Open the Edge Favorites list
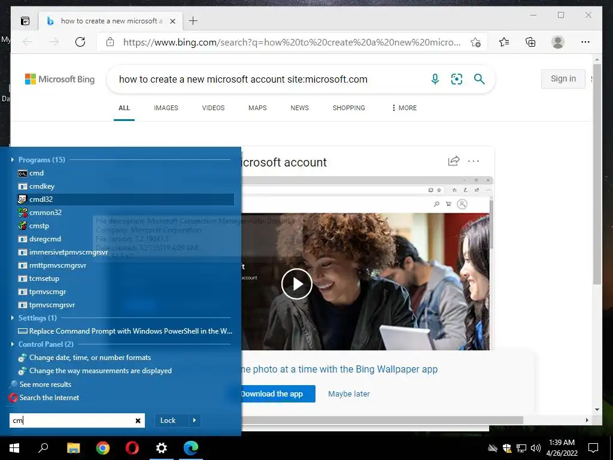613x460 pixels. (x=504, y=42)
